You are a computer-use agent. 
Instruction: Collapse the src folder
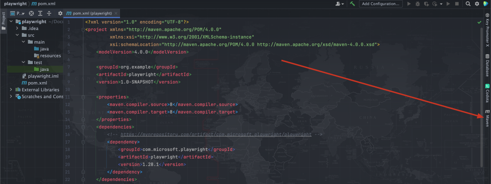coord(17,35)
